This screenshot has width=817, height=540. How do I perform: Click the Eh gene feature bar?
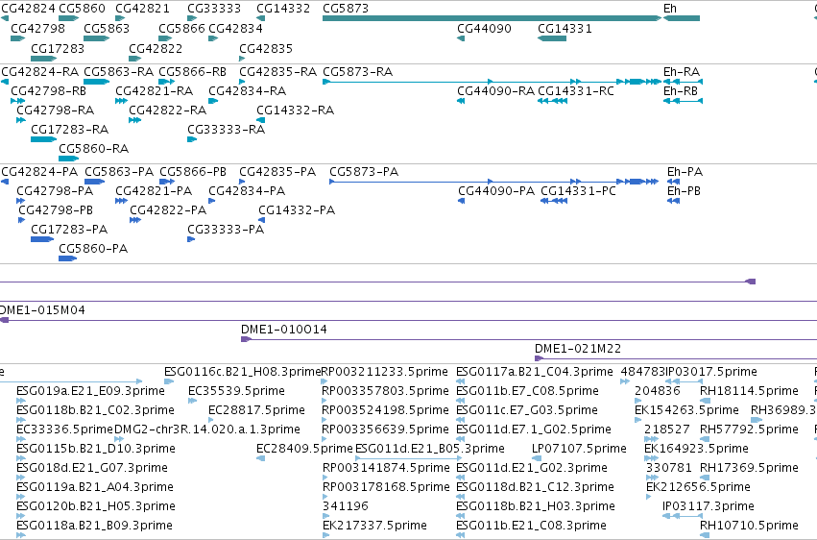681,18
